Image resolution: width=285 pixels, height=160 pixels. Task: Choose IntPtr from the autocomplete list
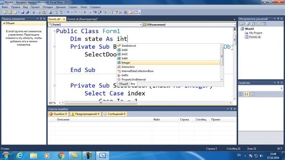coord(168,75)
